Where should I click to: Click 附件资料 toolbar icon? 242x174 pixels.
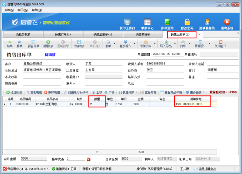coord(145,44)
